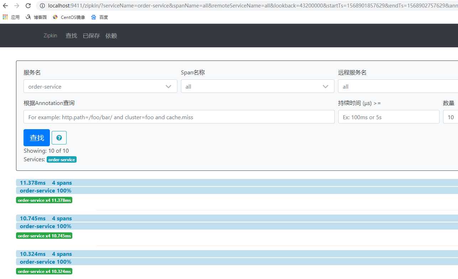Click the 持续时间 duration input field
Image resolution: width=458 pixels, height=279 pixels.
click(x=389, y=117)
